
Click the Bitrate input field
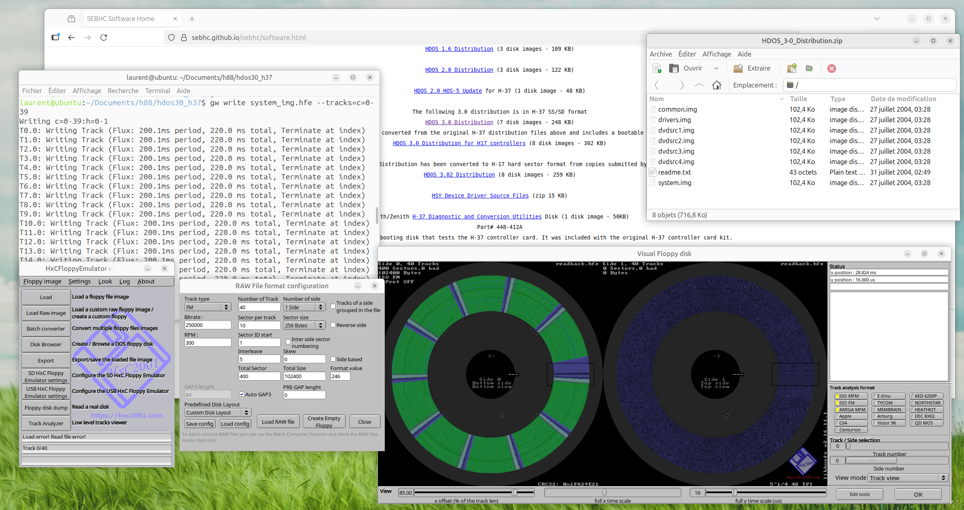coord(207,325)
